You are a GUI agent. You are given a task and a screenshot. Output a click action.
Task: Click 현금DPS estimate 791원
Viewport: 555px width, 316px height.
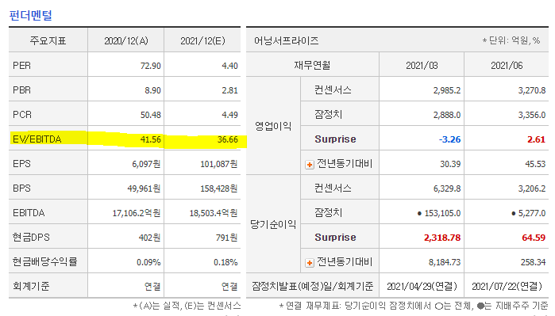coord(226,238)
